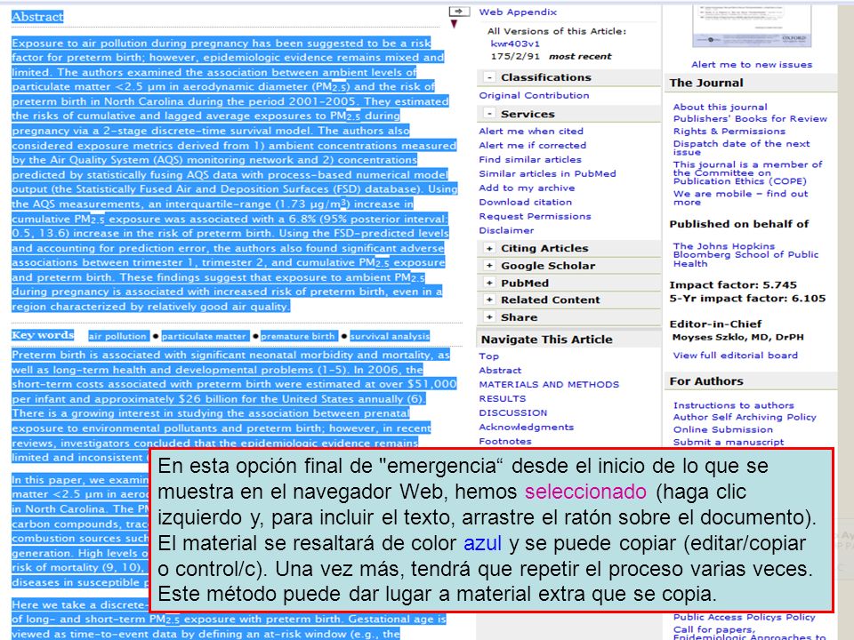
Task: Click the survival analysis keyword
Action: 390,336
